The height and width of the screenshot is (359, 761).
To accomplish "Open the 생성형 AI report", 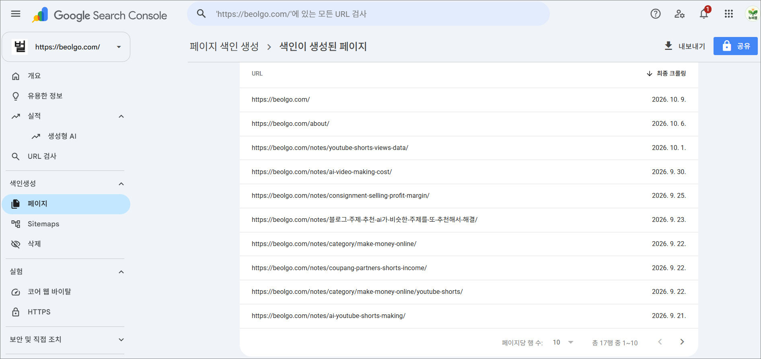I will 66,136.
